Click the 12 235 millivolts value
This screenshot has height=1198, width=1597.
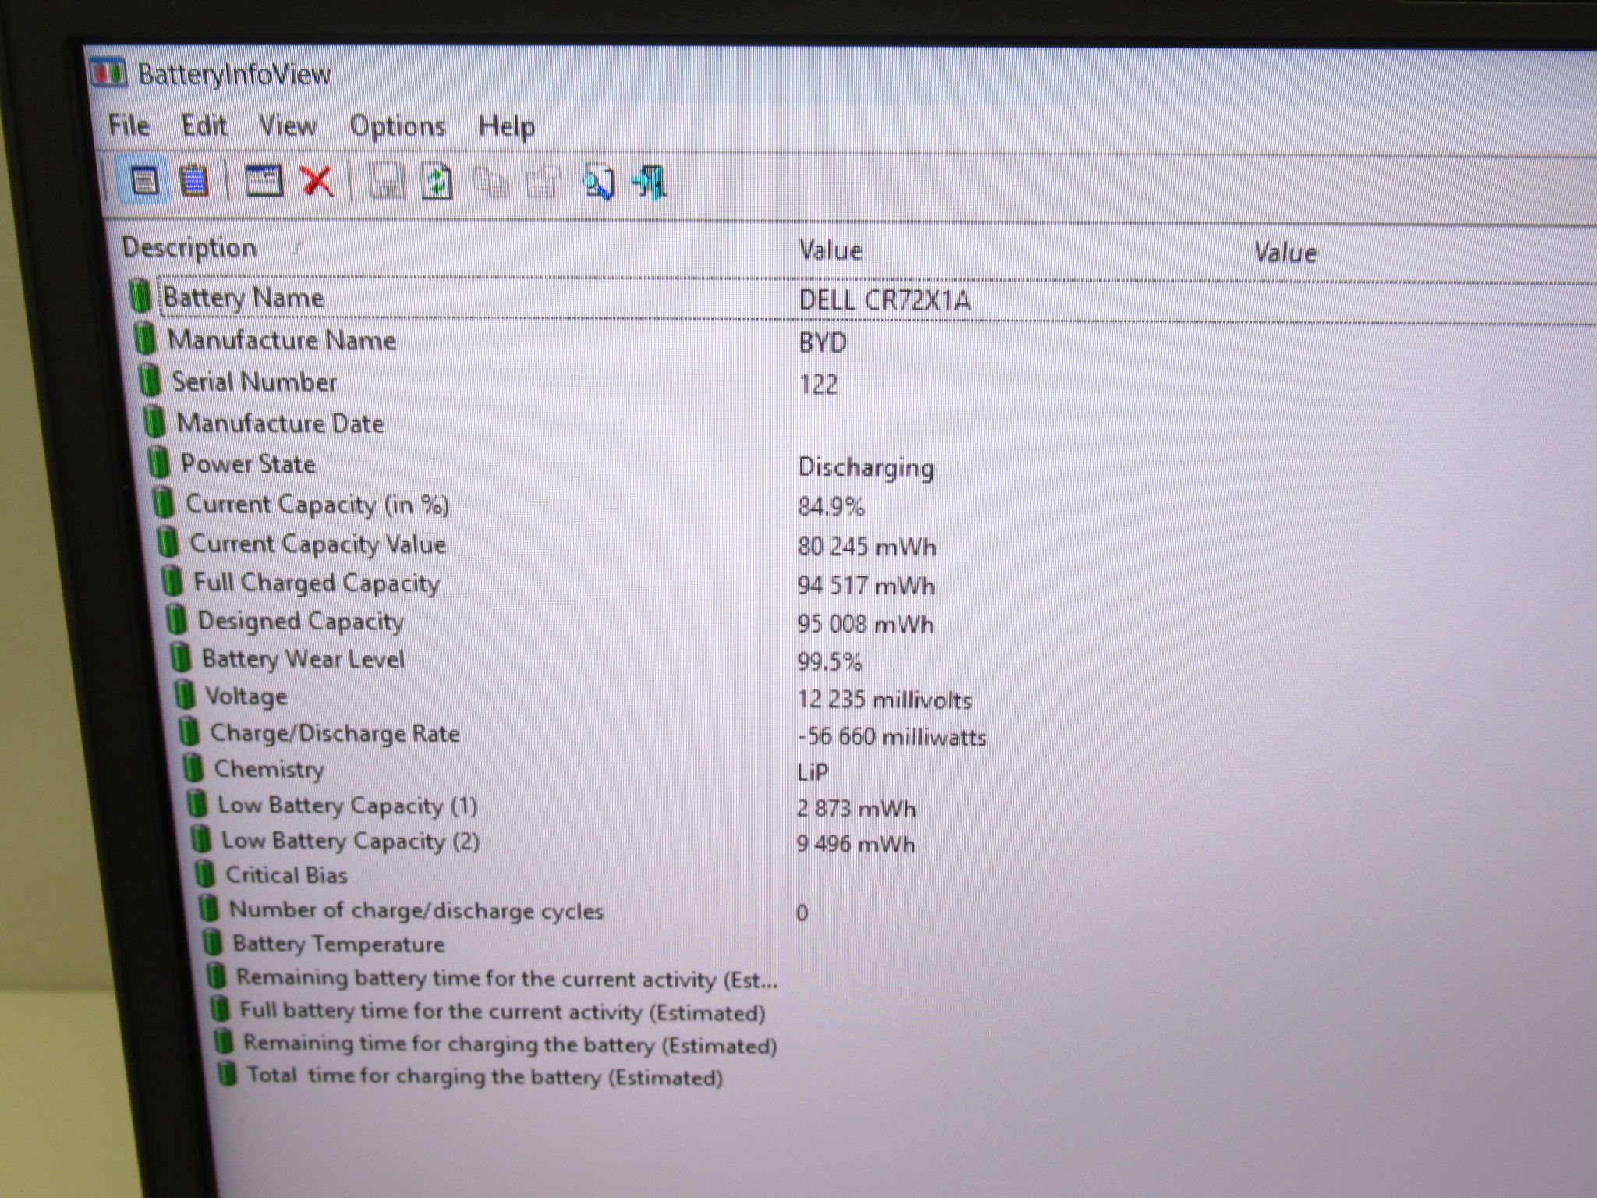click(x=883, y=699)
